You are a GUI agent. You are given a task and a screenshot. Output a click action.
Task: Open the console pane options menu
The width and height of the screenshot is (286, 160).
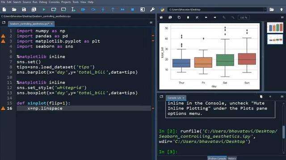(x=282, y=97)
